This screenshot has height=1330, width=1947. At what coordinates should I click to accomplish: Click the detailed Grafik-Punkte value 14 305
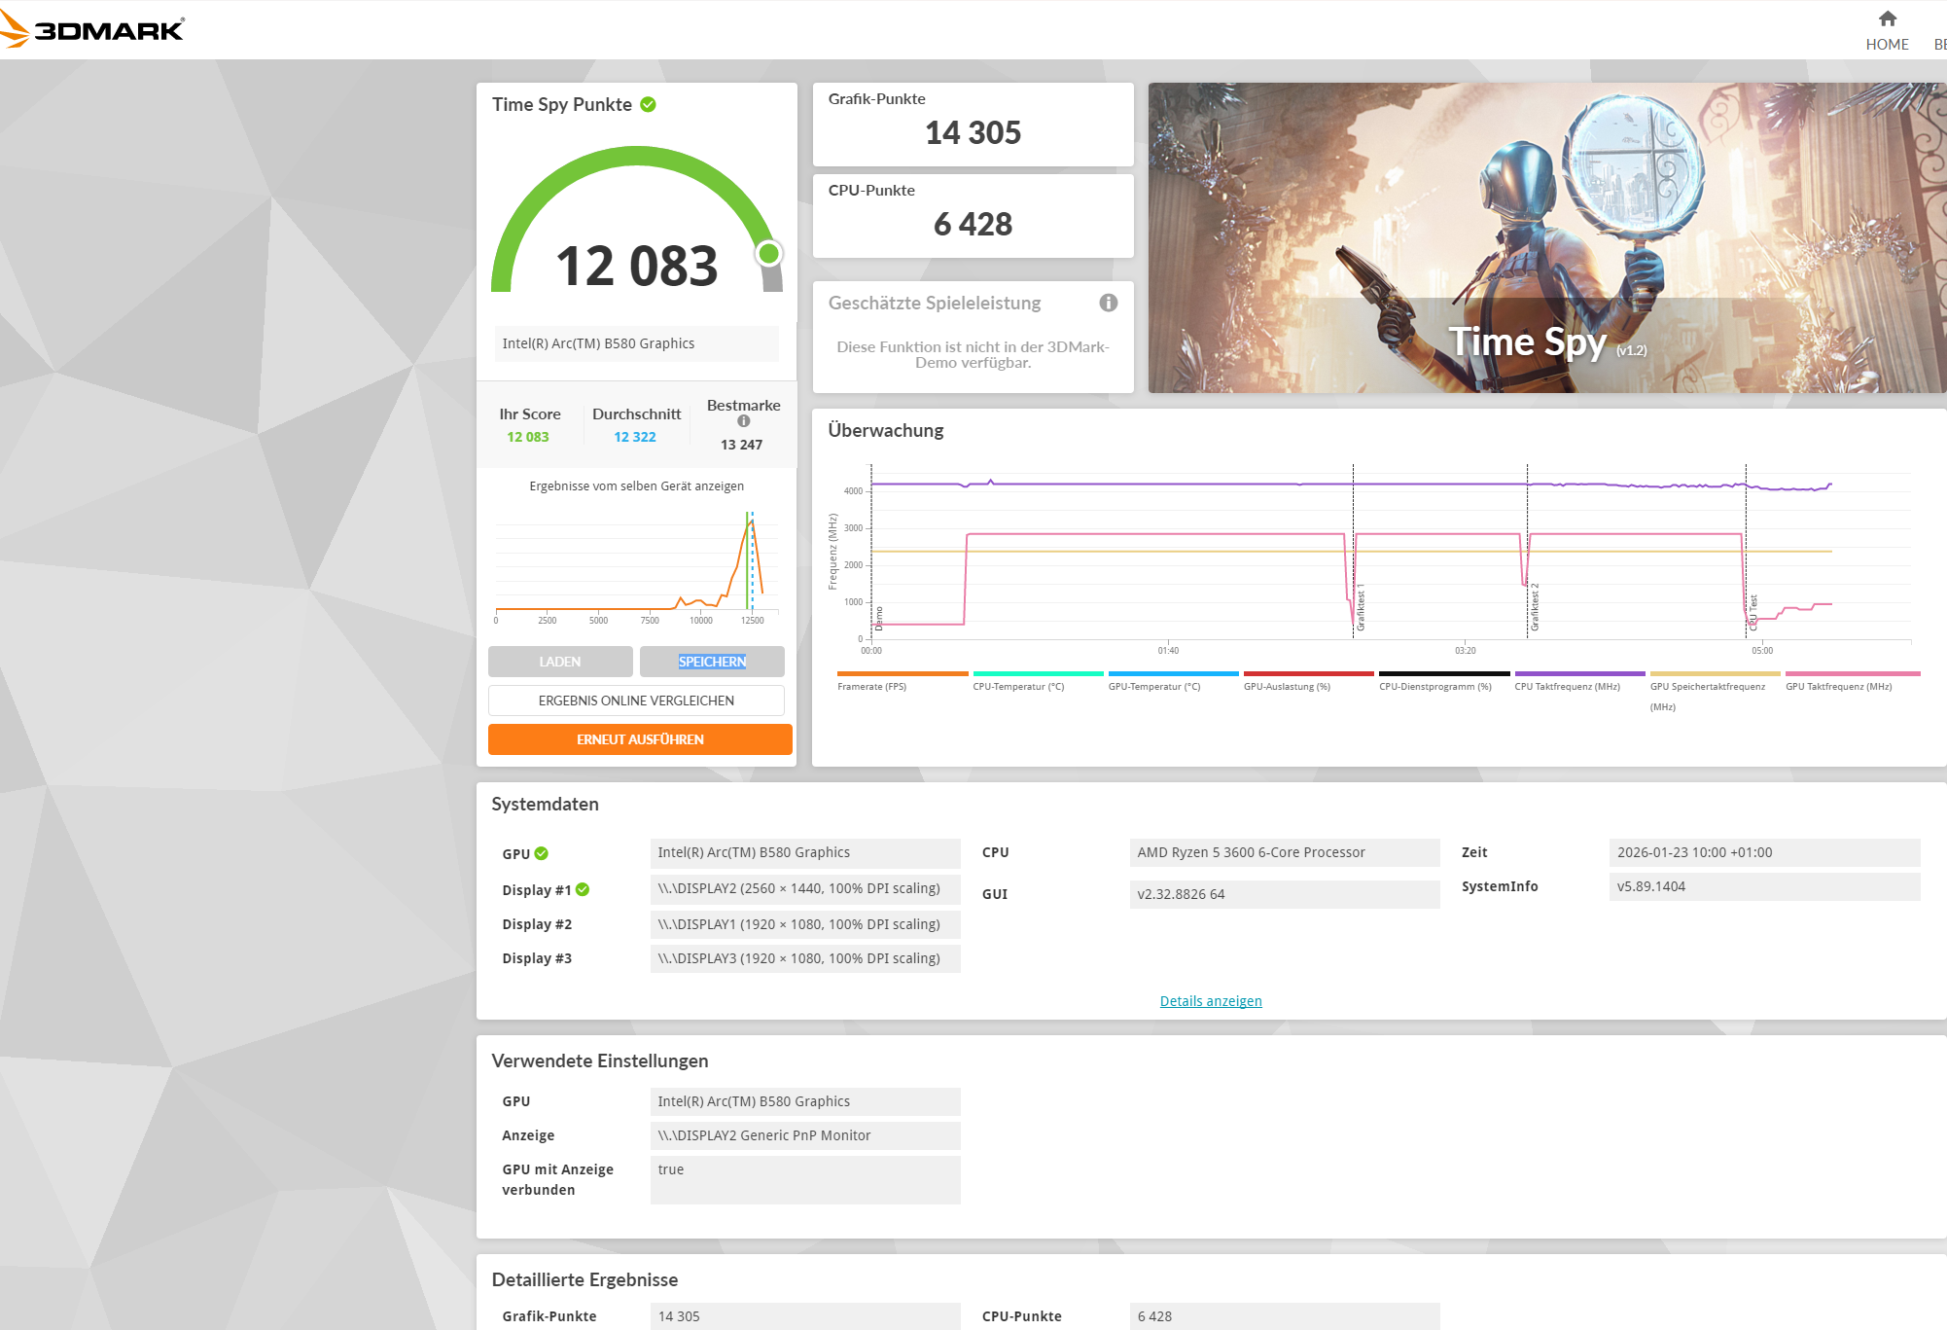pyautogui.click(x=805, y=1316)
